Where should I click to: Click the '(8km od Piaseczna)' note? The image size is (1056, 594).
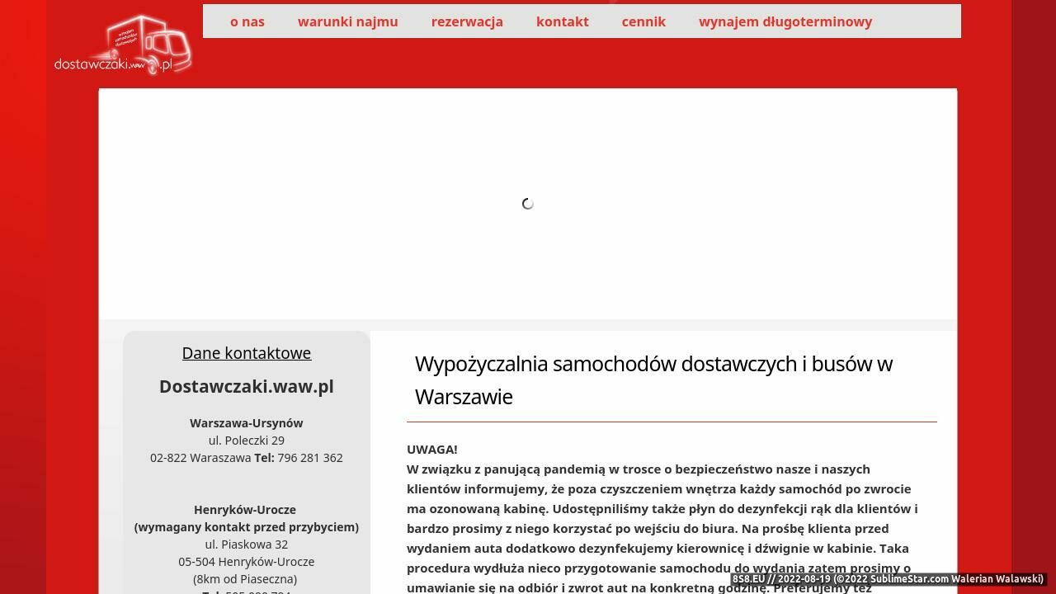click(245, 578)
